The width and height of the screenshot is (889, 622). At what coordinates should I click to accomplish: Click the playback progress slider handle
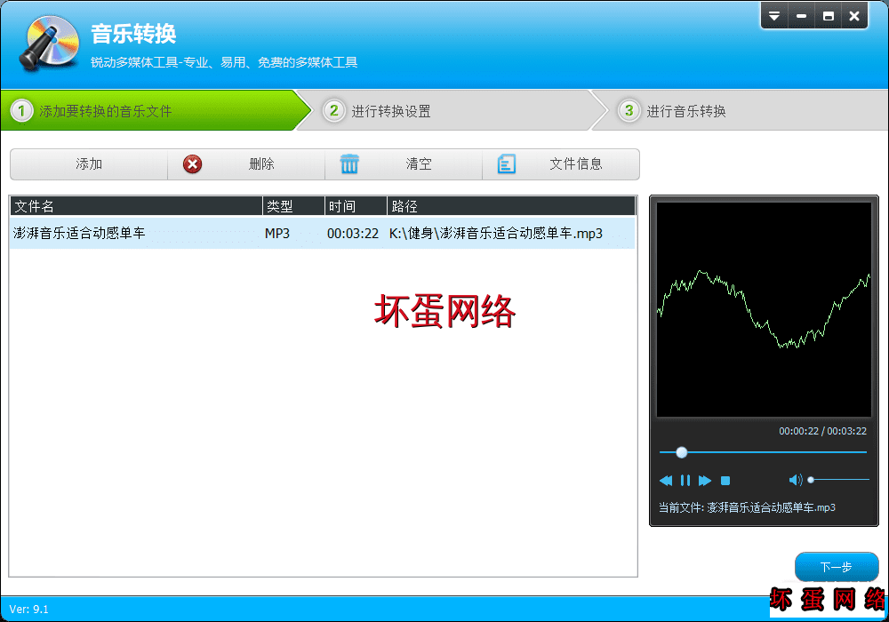click(x=682, y=452)
